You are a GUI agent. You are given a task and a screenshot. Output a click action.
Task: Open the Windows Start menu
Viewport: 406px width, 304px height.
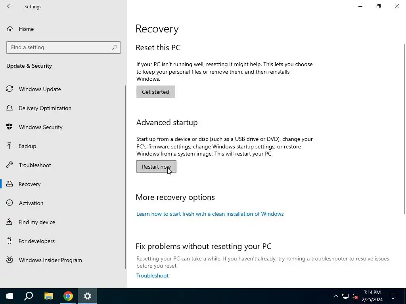point(10,296)
